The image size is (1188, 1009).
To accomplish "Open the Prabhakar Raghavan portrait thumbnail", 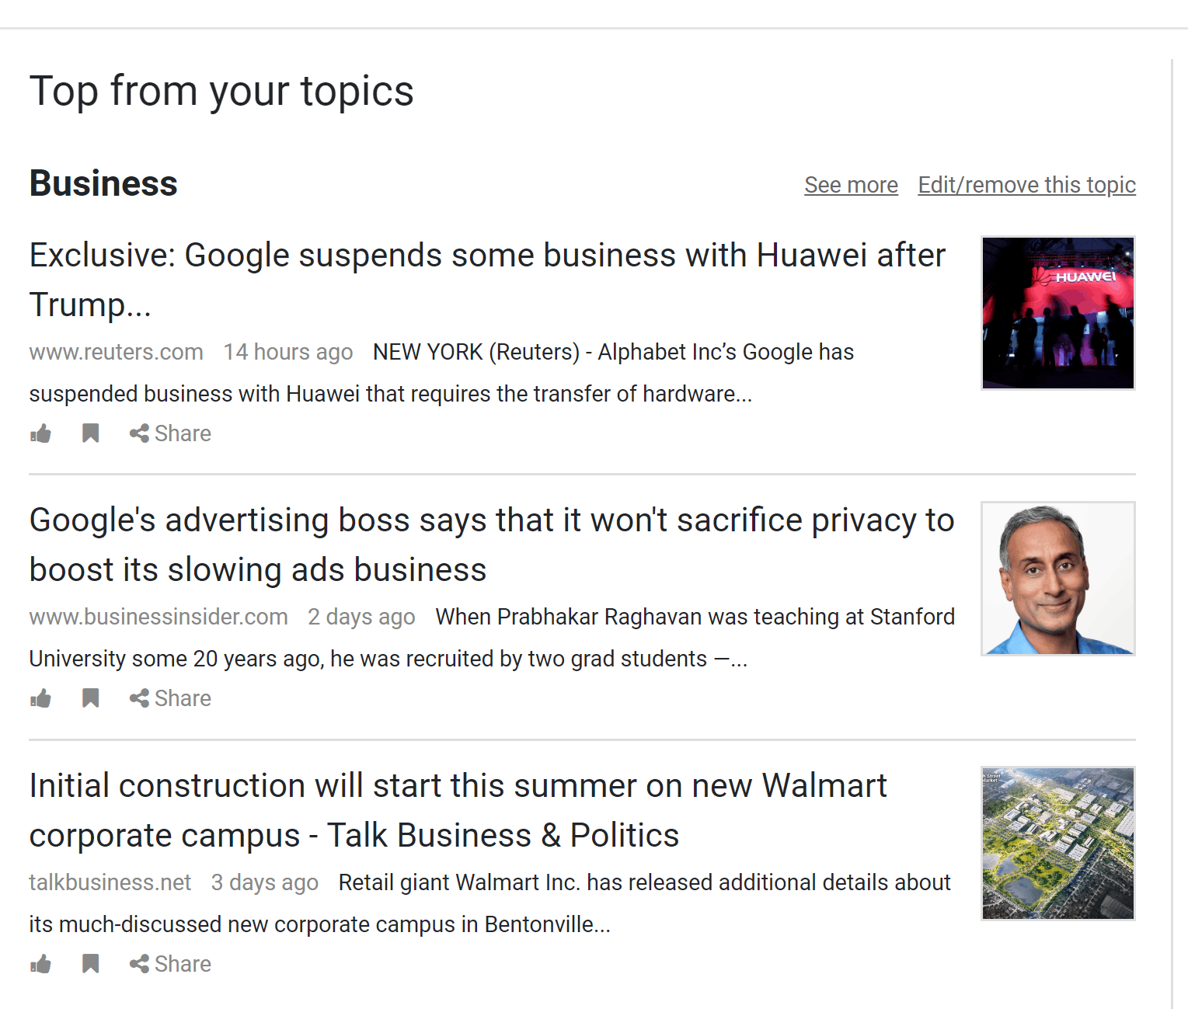I will [1058, 579].
